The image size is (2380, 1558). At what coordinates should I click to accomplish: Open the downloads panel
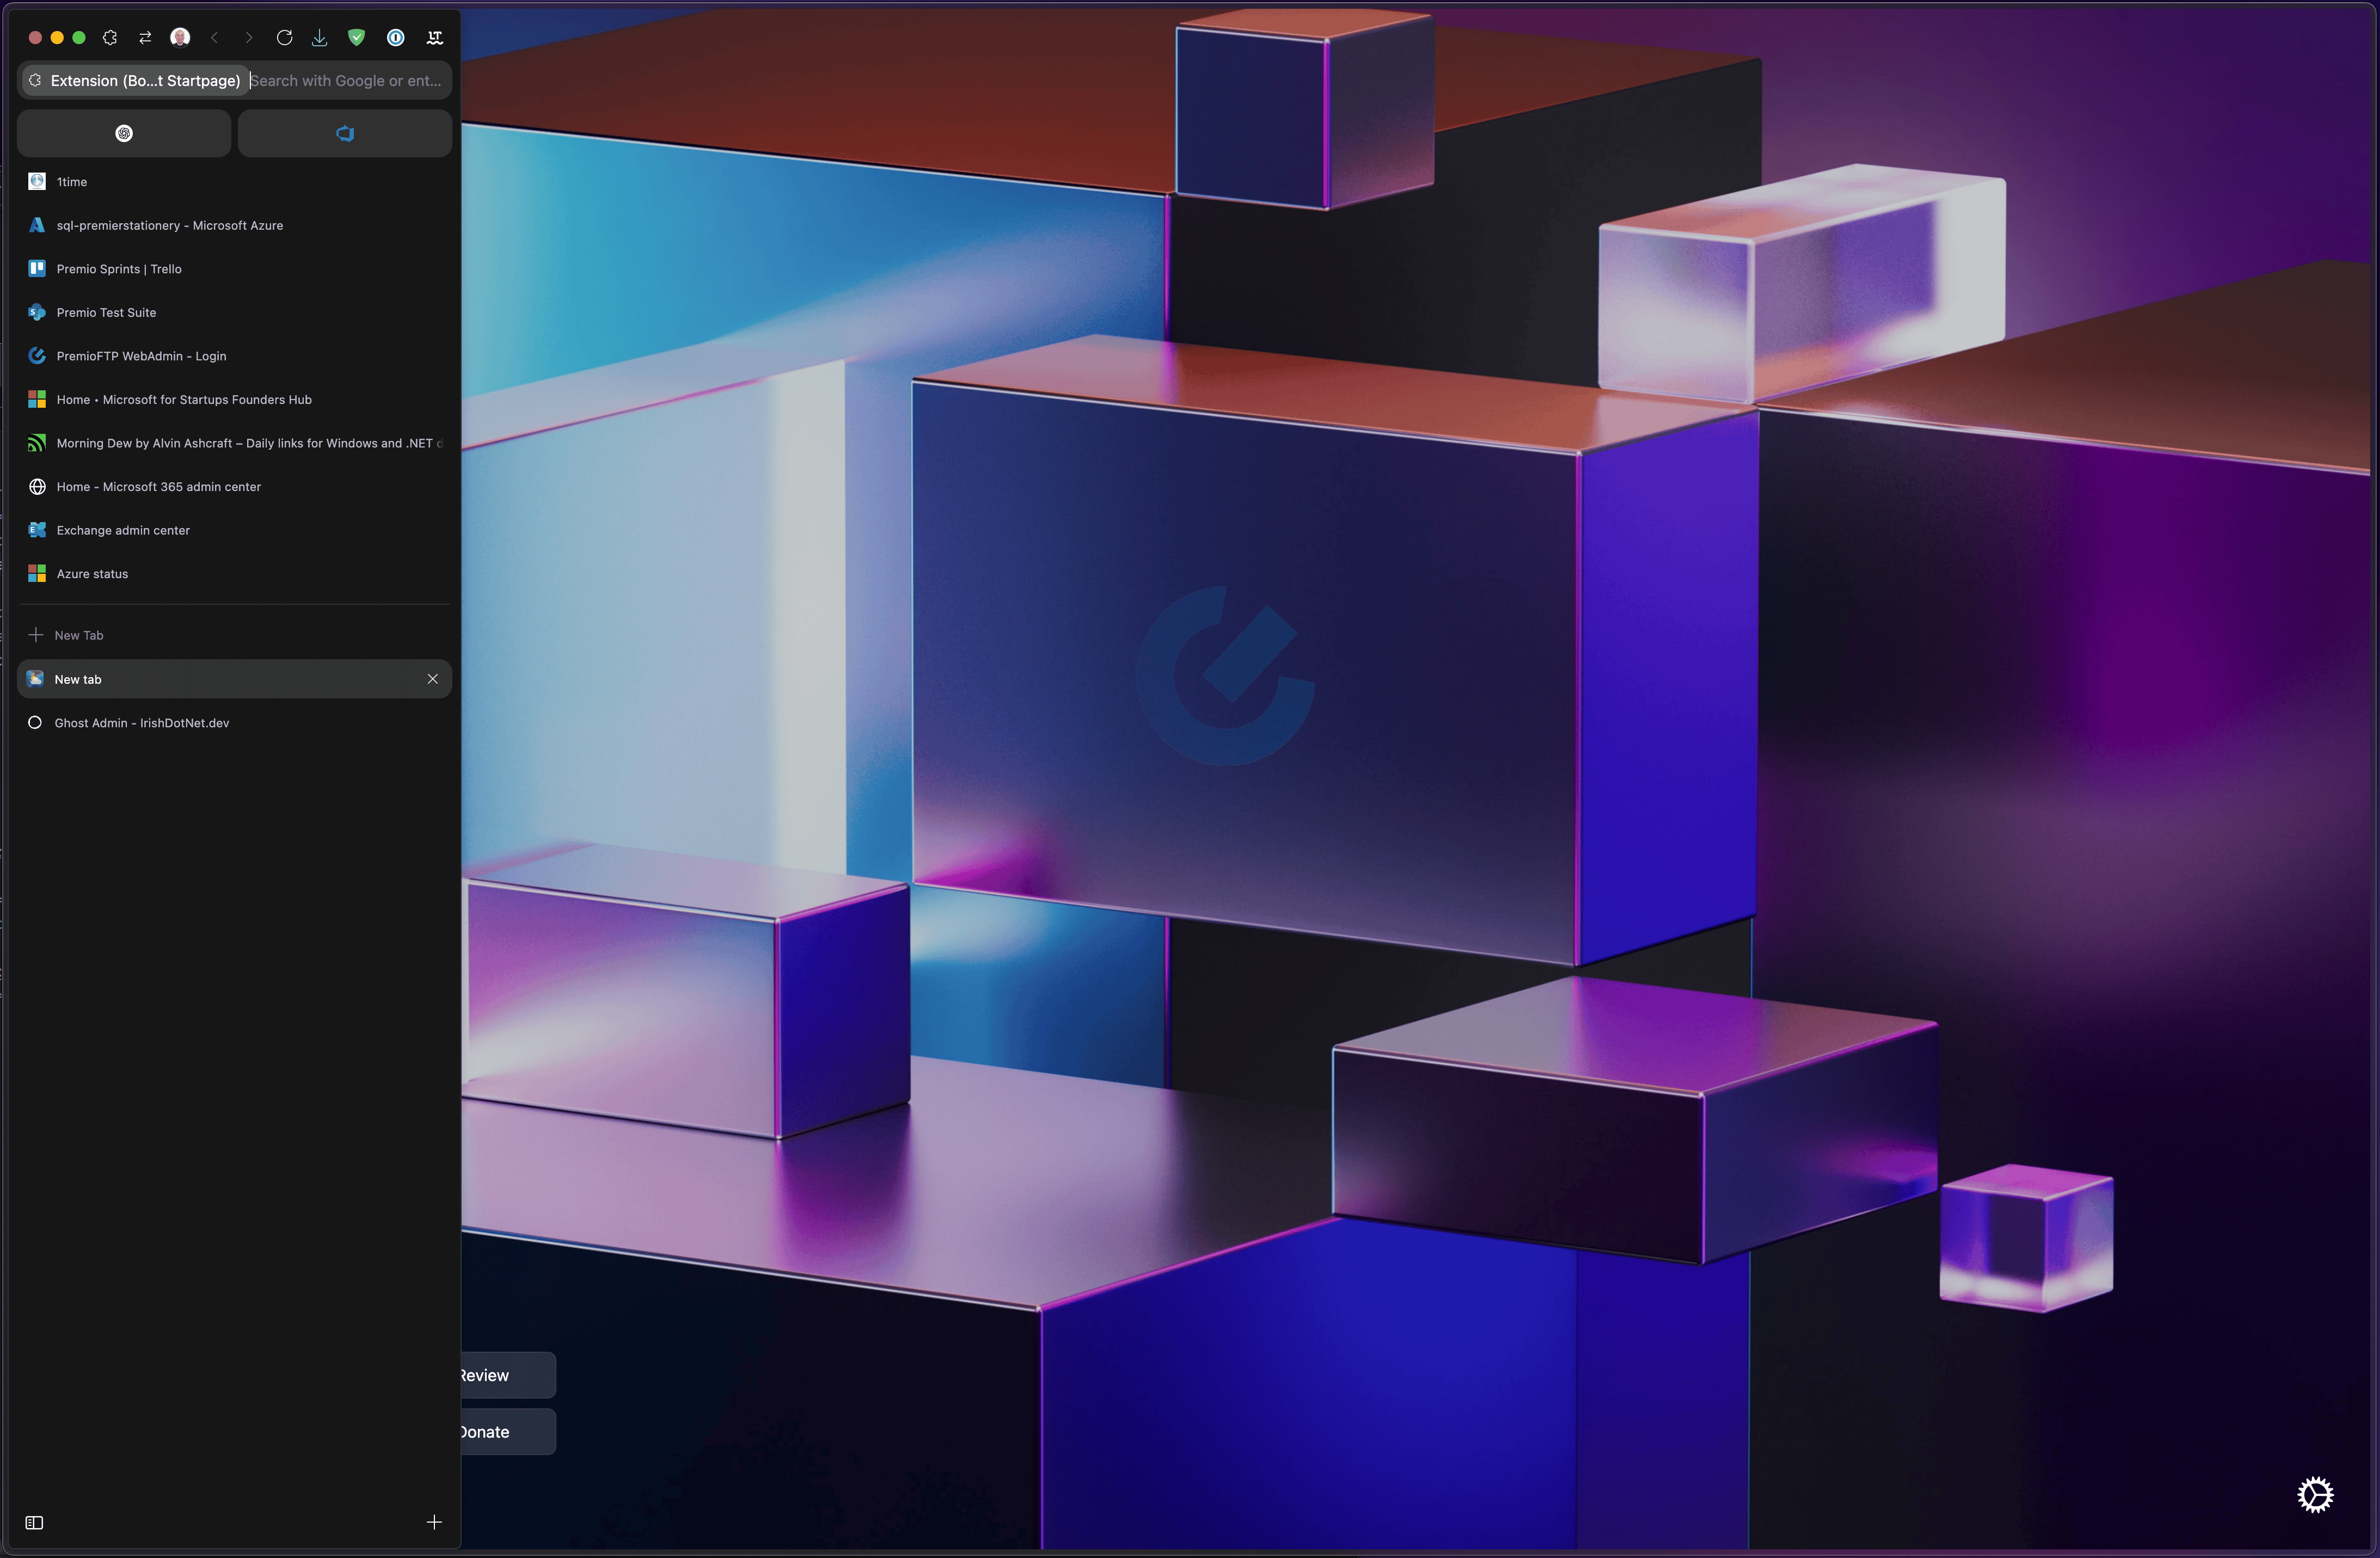319,37
